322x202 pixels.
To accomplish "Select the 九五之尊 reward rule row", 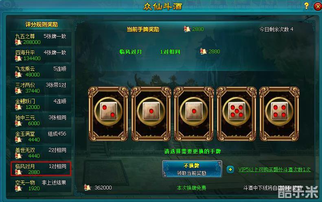I will [x=41, y=39].
